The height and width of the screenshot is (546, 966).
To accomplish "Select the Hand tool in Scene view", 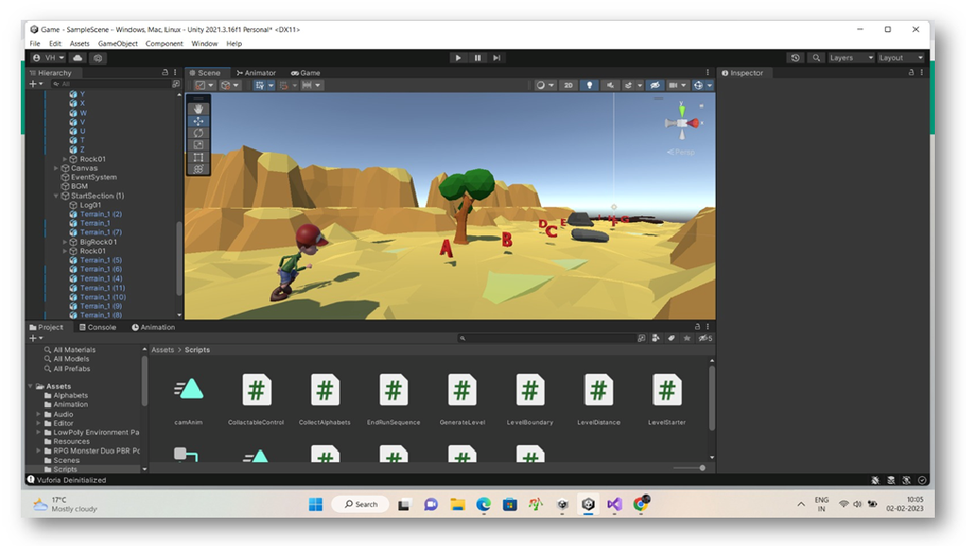I will pos(198,110).
